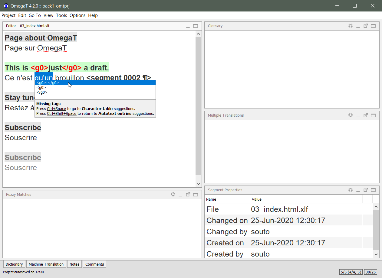Undock the Multiple Translations pane
The image size is (382, 278).
[366, 115]
